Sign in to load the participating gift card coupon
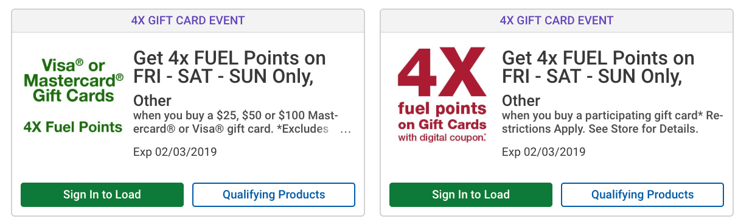Viewport: 752px width, 224px height. click(471, 195)
